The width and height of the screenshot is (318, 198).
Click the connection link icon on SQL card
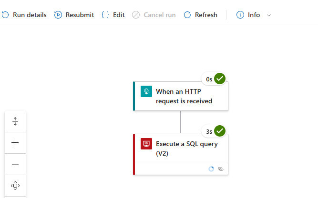(x=220, y=169)
